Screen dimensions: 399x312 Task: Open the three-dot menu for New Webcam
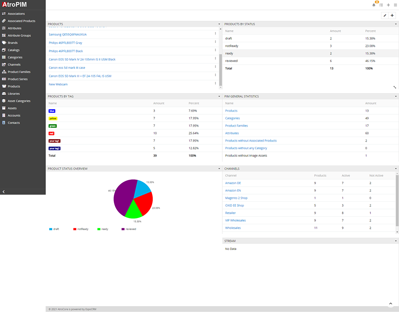pyautogui.click(x=215, y=83)
